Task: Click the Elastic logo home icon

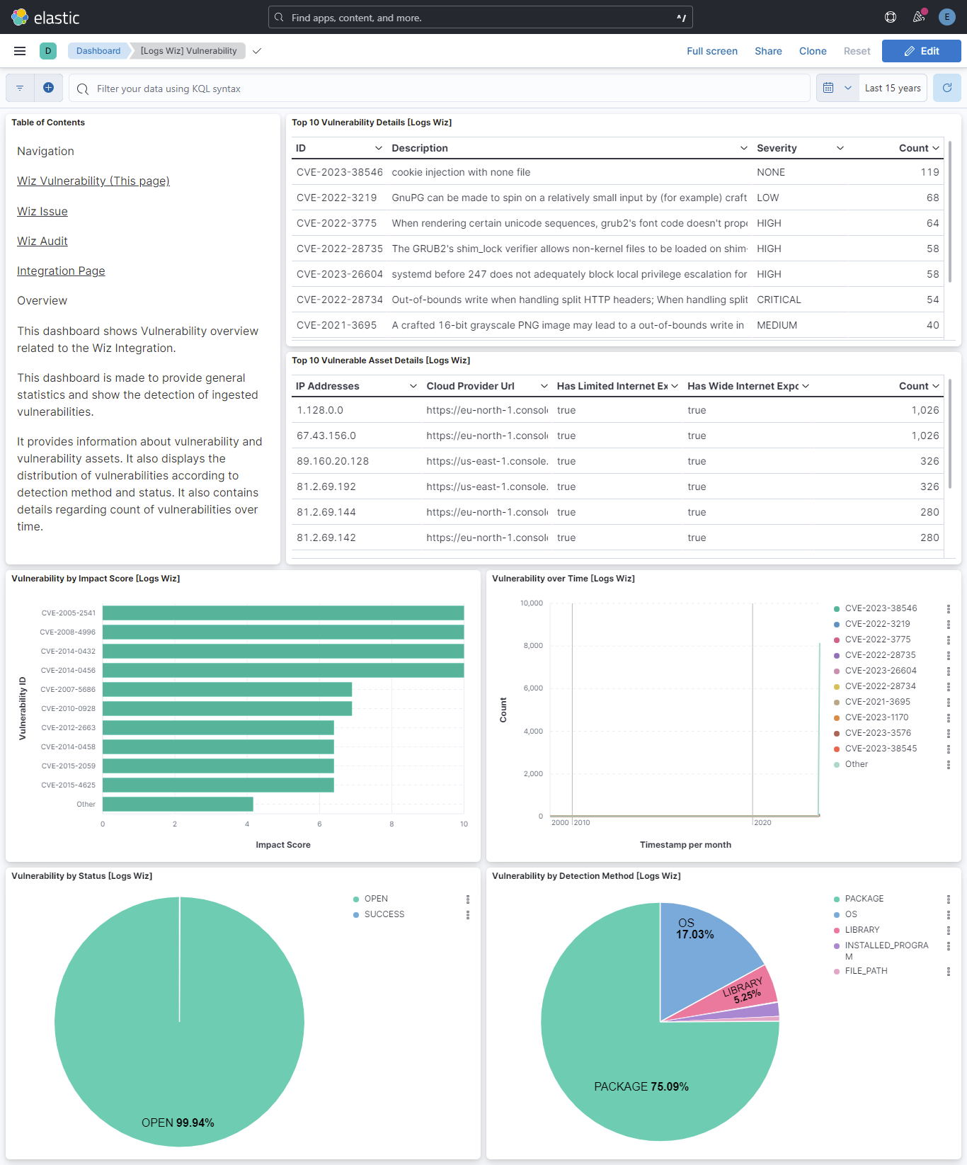Action: tap(20, 17)
